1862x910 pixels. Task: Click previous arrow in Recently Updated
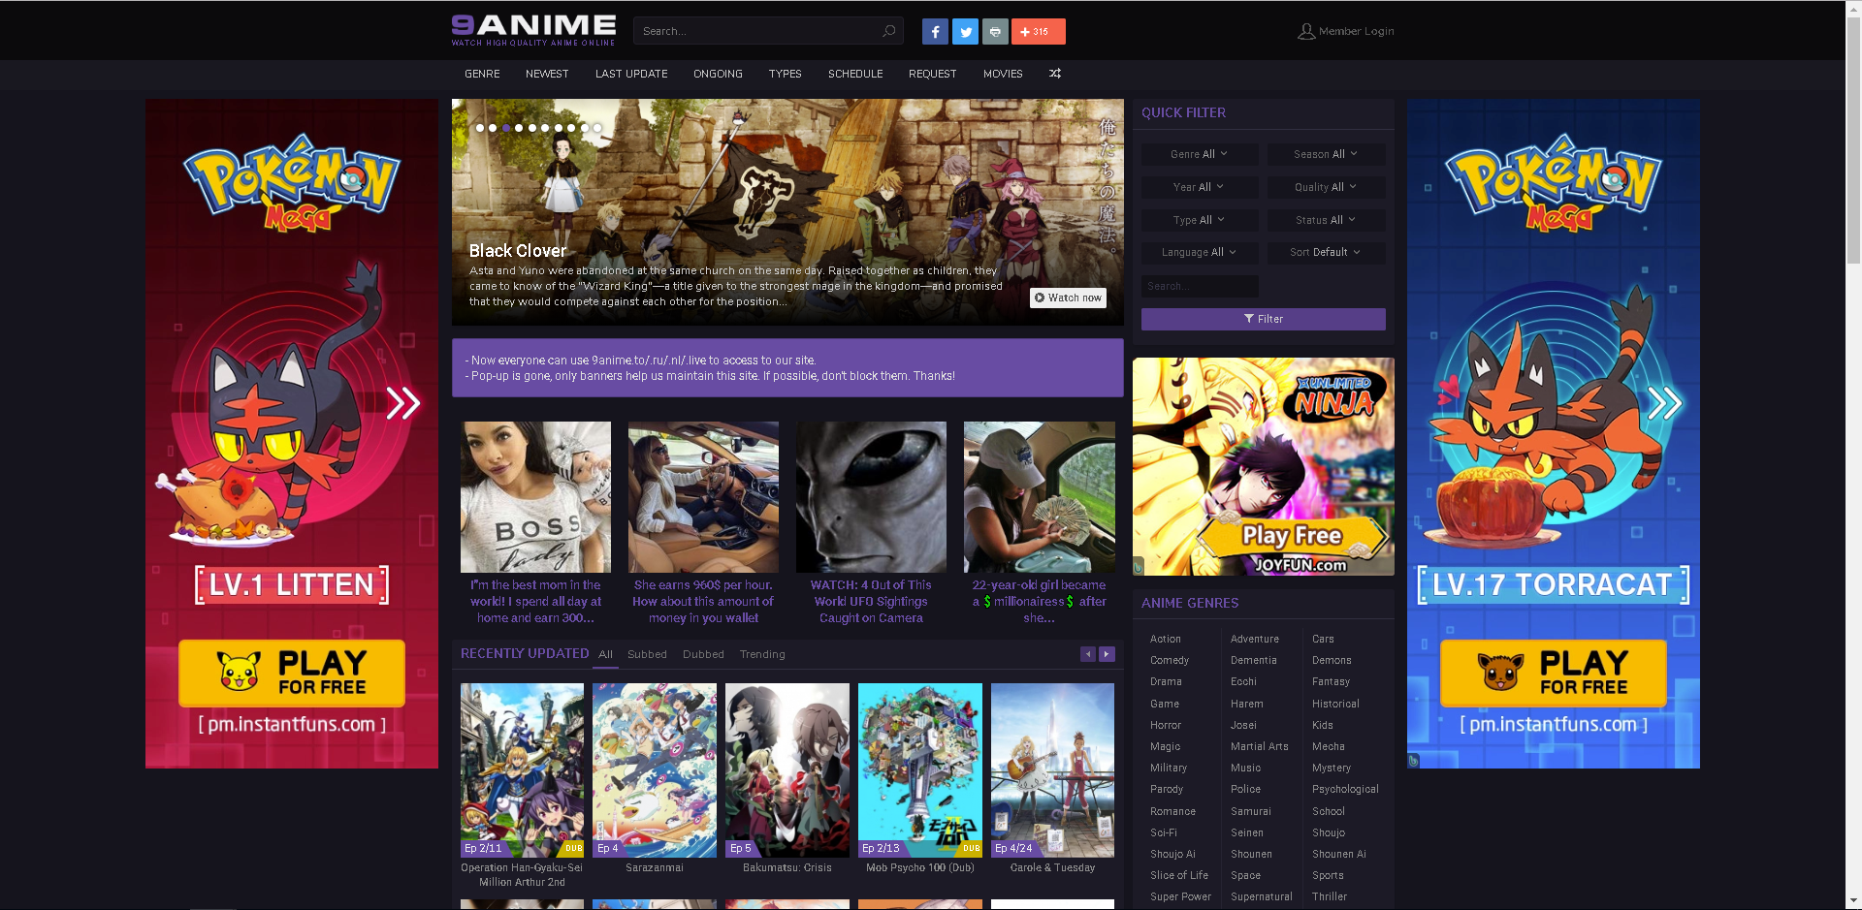click(1088, 654)
